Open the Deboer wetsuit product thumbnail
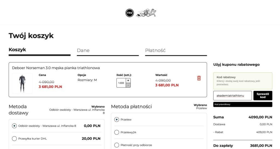280x149 pixels. [22, 83]
